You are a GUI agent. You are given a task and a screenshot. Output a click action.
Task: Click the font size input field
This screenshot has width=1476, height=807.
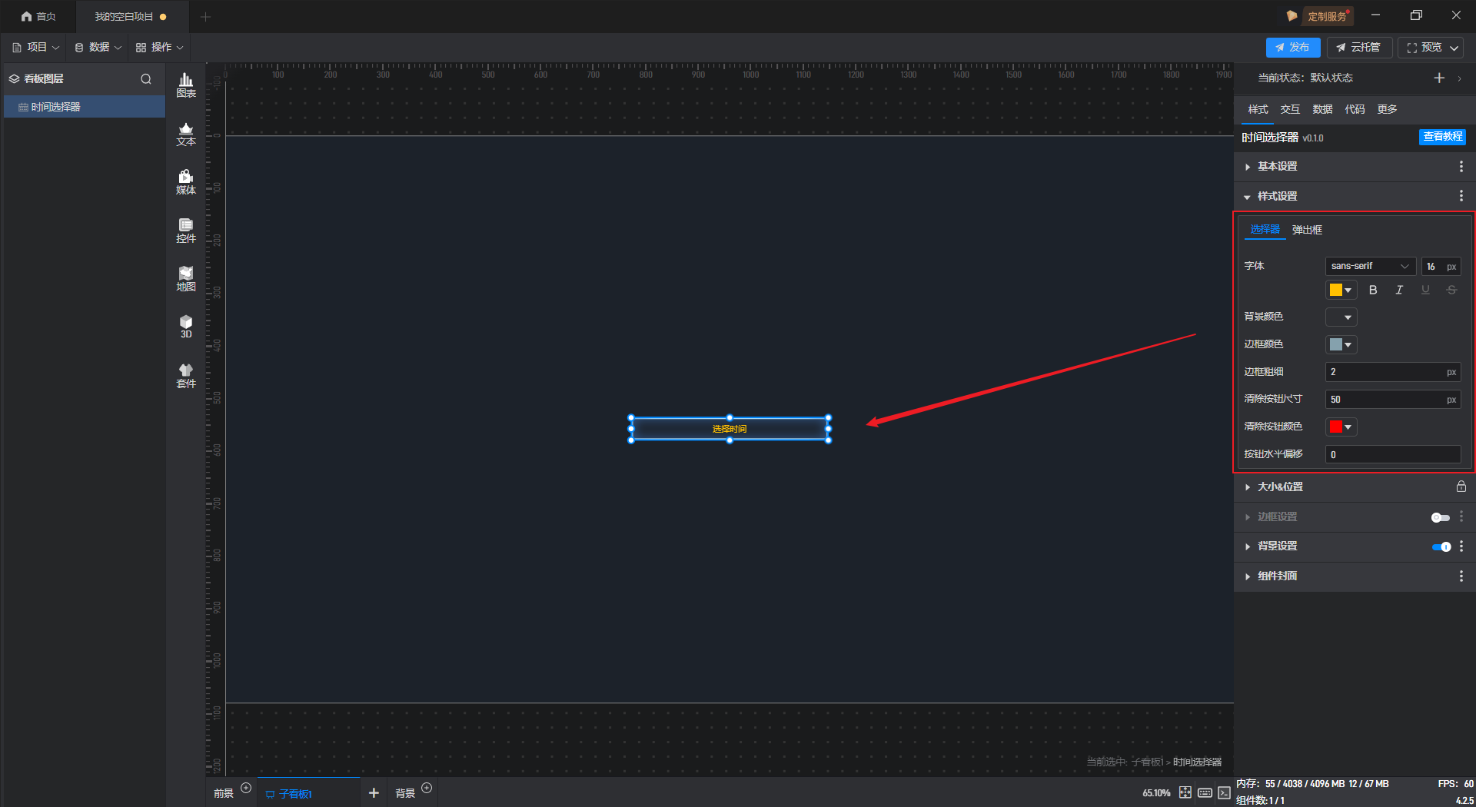[1441, 266]
